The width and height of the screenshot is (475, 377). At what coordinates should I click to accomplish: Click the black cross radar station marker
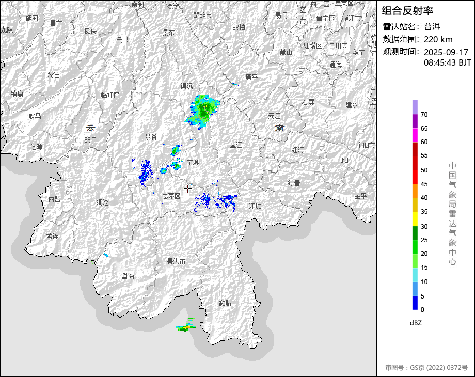click(188, 189)
